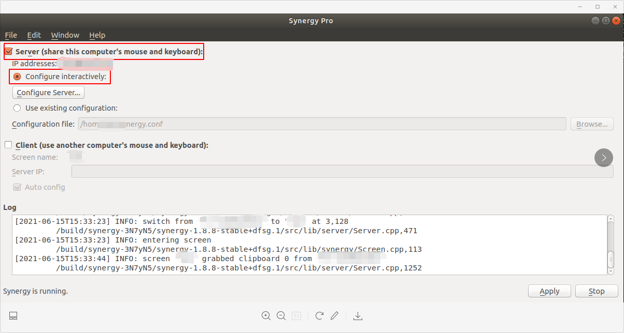Click the log scroll down arrow
This screenshot has height=333, width=624.
pyautogui.click(x=611, y=270)
